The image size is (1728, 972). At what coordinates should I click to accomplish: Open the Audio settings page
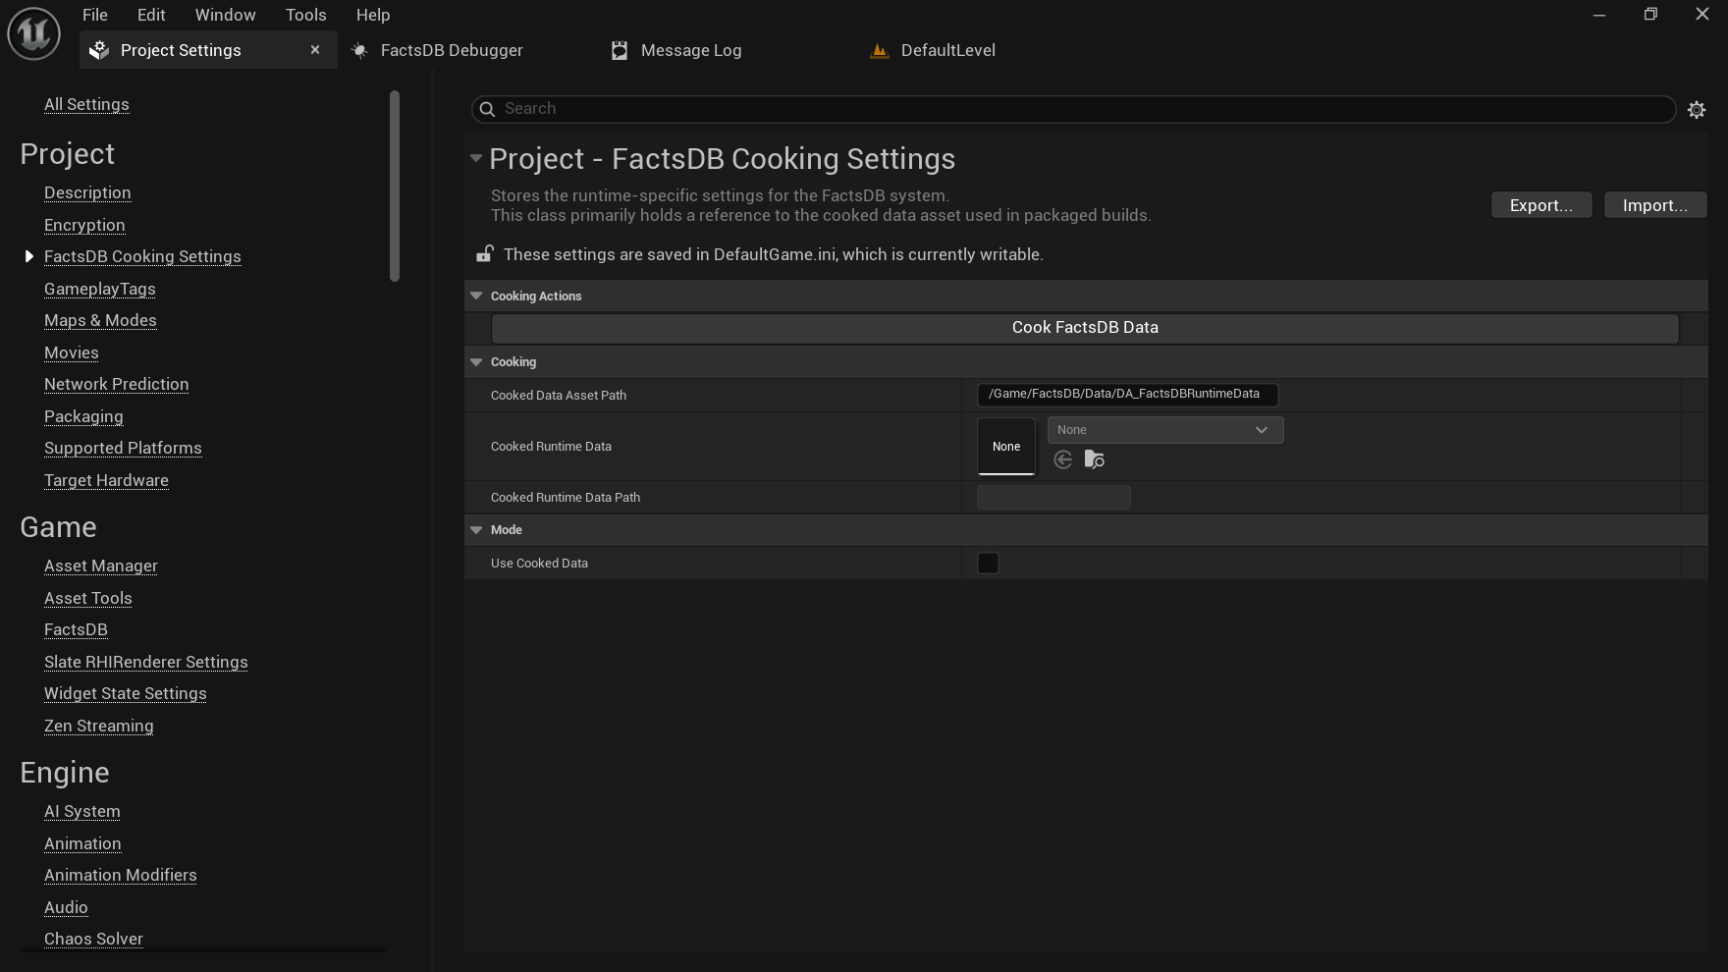tap(66, 908)
